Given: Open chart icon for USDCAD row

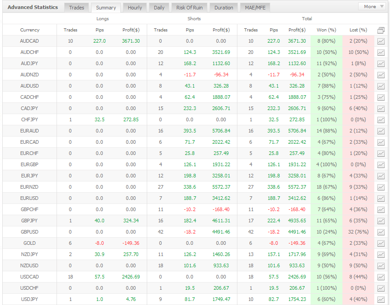Looking at the screenshot, I should [381, 277].
